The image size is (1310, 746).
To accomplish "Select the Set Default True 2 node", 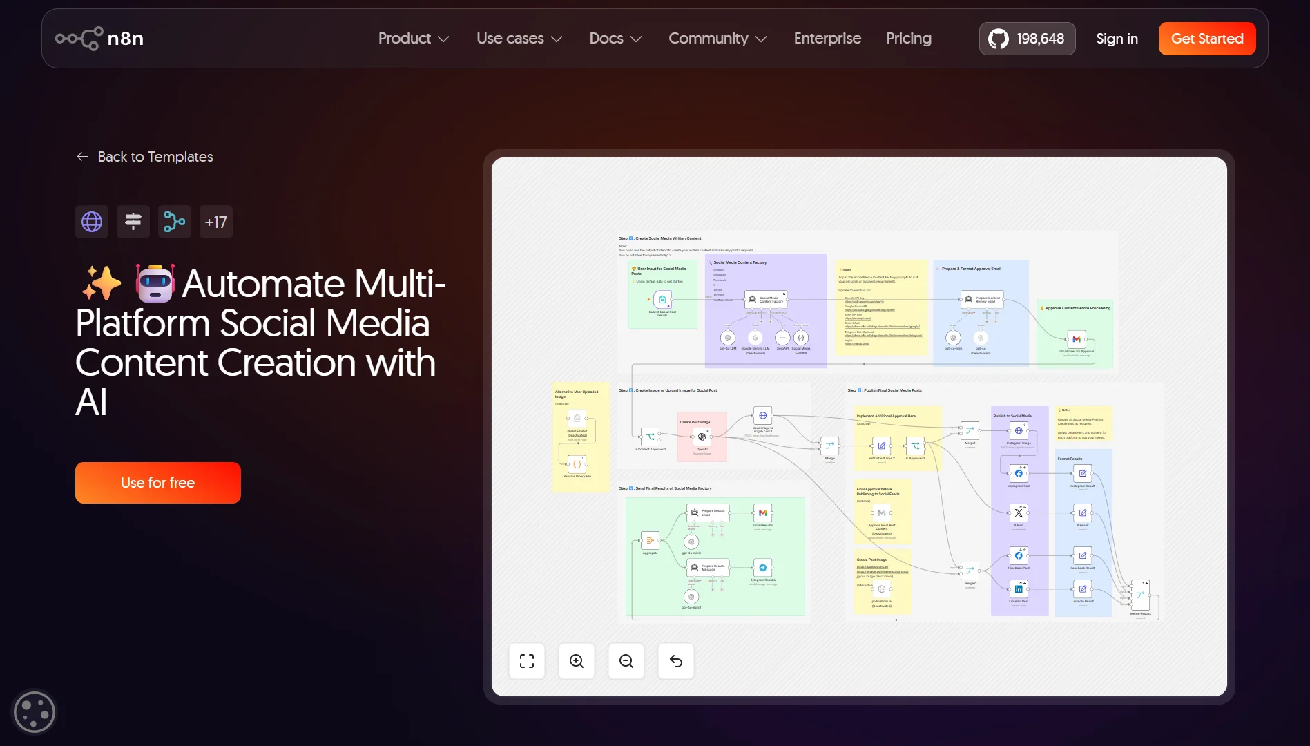I will (881, 446).
